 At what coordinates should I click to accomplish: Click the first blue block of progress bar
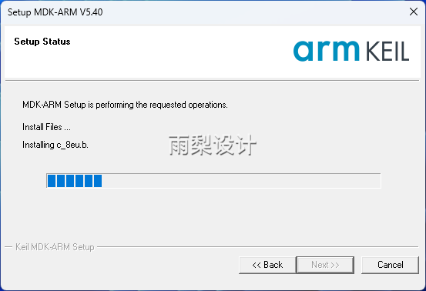coord(52,181)
